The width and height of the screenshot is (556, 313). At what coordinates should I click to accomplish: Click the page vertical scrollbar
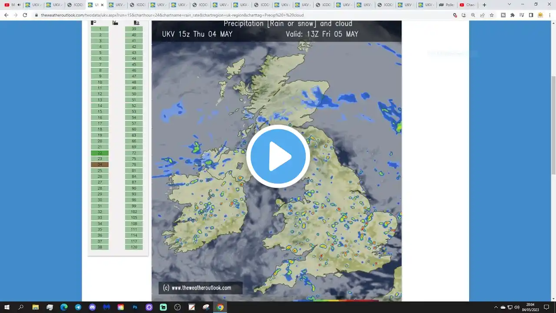coord(553,125)
